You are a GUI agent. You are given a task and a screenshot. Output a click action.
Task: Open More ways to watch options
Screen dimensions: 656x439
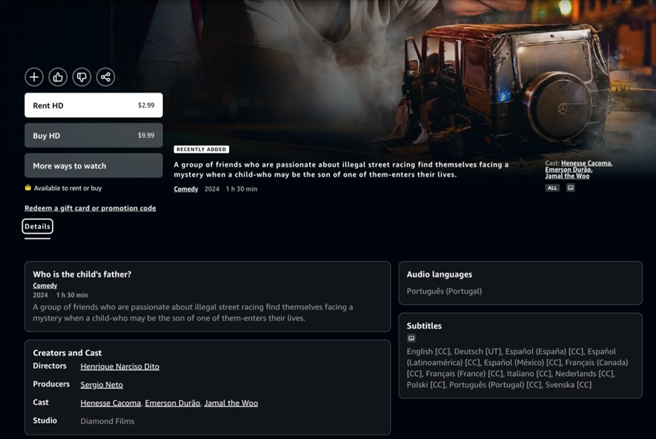[93, 165]
